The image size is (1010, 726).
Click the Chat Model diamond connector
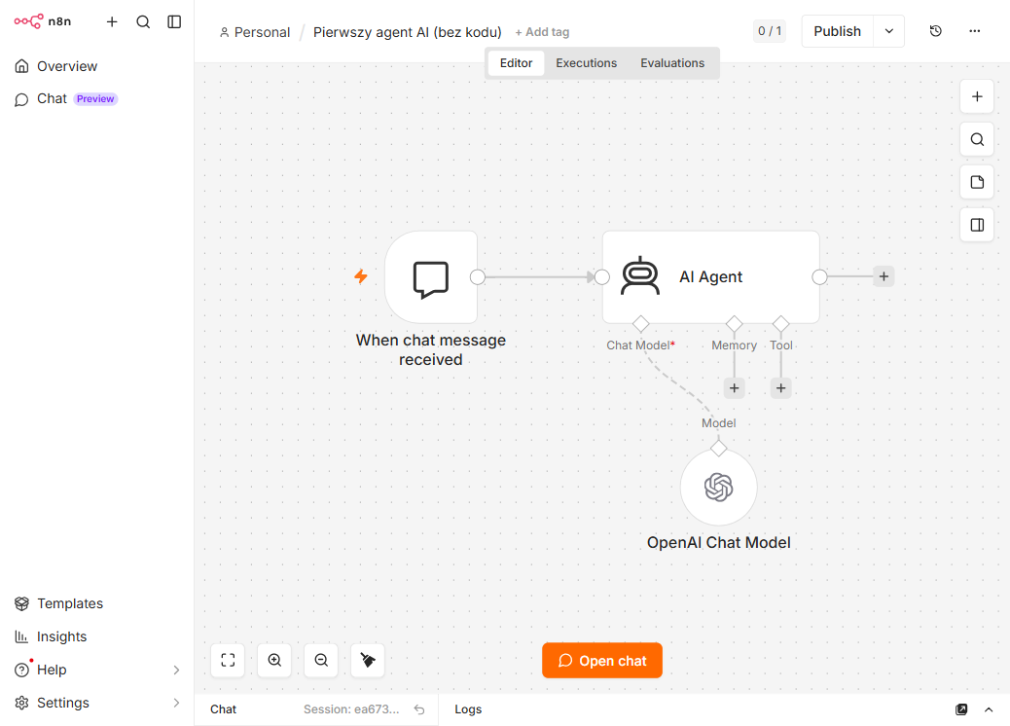[641, 323]
